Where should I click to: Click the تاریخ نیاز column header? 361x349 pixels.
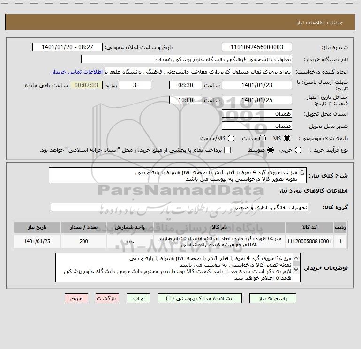[37, 227]
